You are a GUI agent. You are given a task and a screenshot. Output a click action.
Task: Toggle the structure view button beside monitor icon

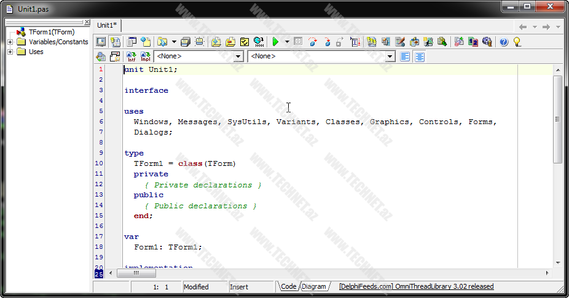point(115,42)
